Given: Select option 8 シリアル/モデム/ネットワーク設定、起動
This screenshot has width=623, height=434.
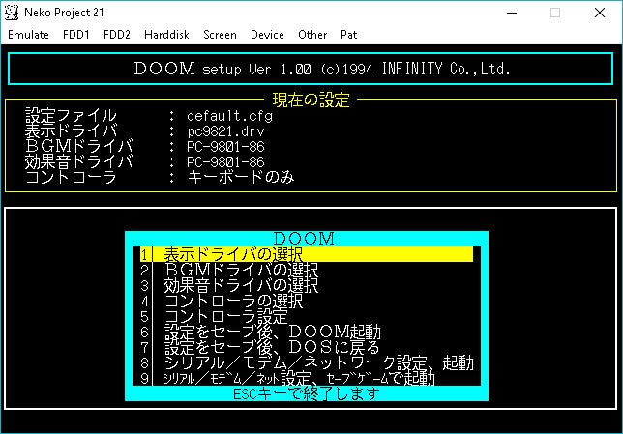Looking at the screenshot, I should [x=307, y=362].
